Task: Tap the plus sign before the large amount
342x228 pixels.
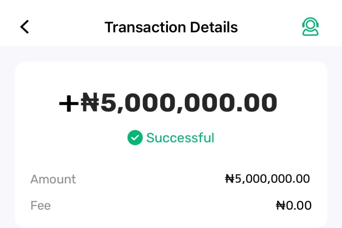Action: tap(69, 103)
